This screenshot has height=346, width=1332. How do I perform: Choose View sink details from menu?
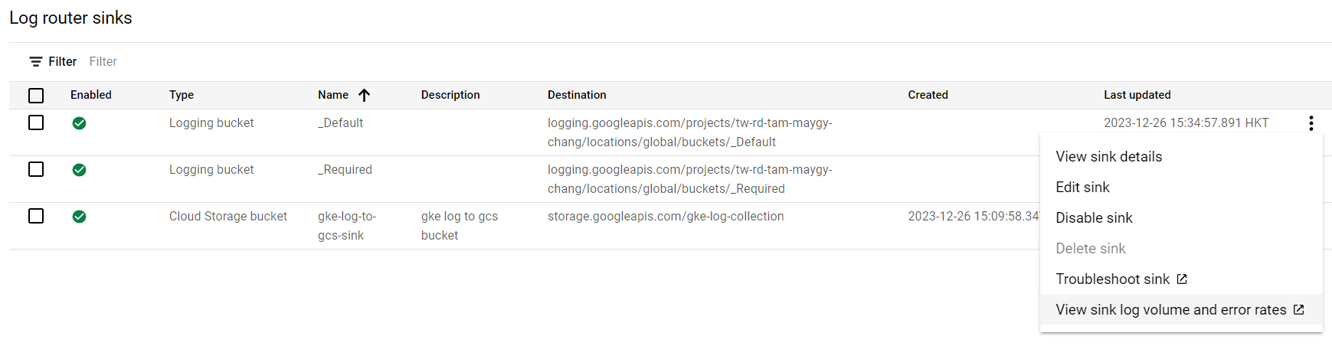[1108, 157]
